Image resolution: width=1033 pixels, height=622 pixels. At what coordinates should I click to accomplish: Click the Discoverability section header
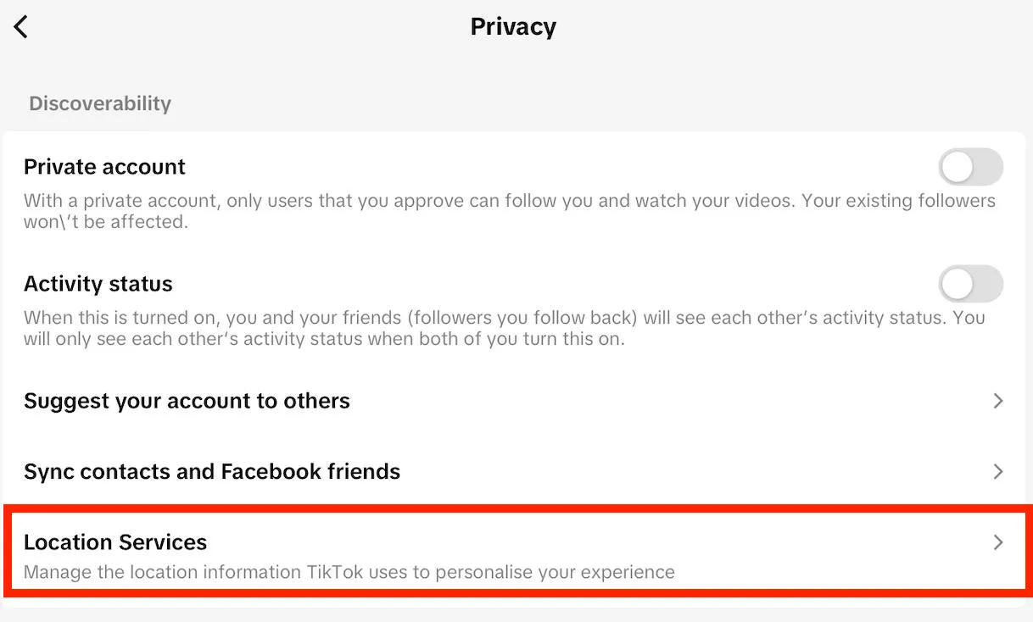pos(100,103)
